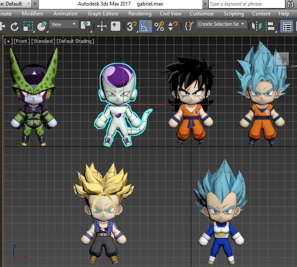Open Edit Named Selection Sets

click(x=189, y=26)
